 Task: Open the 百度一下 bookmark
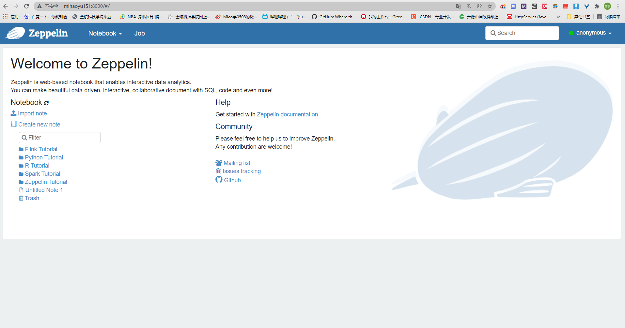pyautogui.click(x=45, y=17)
